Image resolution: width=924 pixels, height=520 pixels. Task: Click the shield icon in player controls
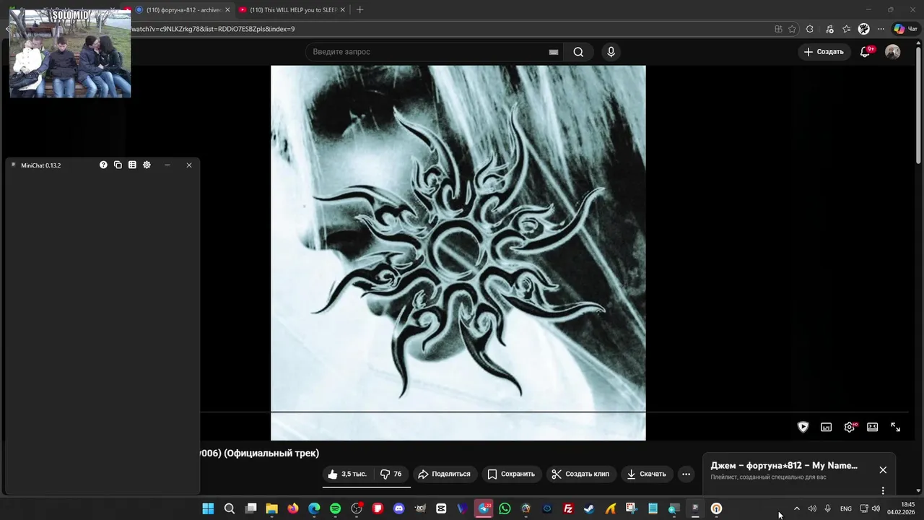pyautogui.click(x=803, y=427)
